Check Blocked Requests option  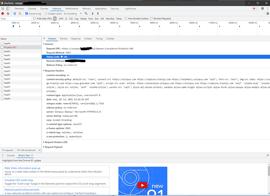point(151,18)
